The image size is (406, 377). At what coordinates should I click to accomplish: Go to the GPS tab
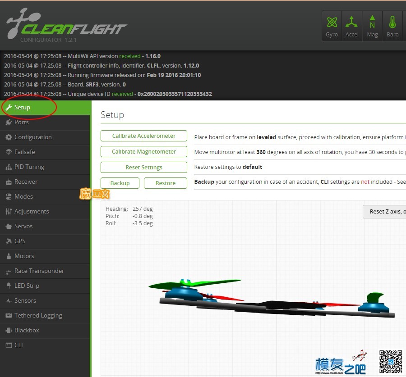(x=45, y=241)
